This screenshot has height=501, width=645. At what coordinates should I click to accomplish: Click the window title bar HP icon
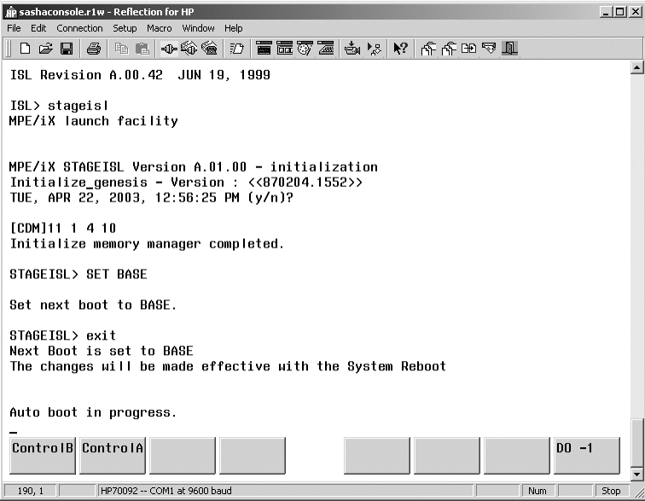click(11, 12)
